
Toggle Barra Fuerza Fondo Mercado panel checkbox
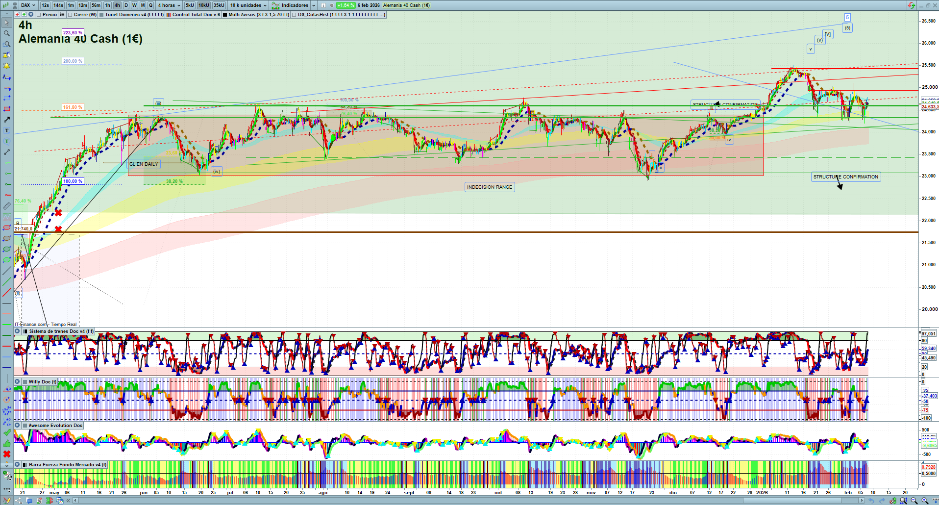(x=25, y=465)
